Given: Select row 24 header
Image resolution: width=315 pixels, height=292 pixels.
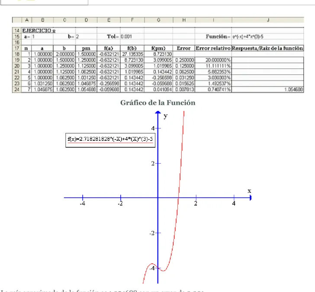Looking at the screenshot, I should click(x=17, y=90).
